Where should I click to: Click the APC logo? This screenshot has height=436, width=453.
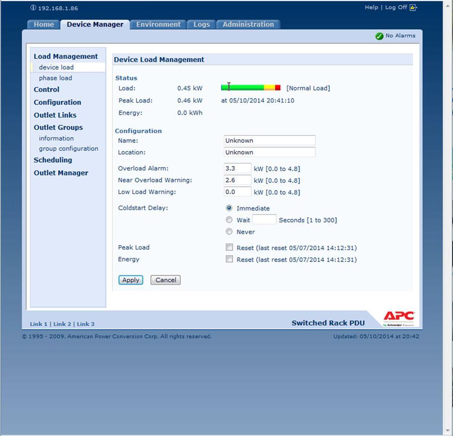[x=399, y=318]
